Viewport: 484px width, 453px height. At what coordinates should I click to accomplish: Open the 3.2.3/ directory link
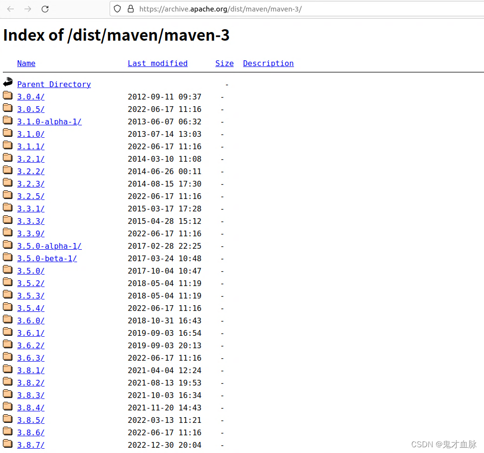pos(31,184)
